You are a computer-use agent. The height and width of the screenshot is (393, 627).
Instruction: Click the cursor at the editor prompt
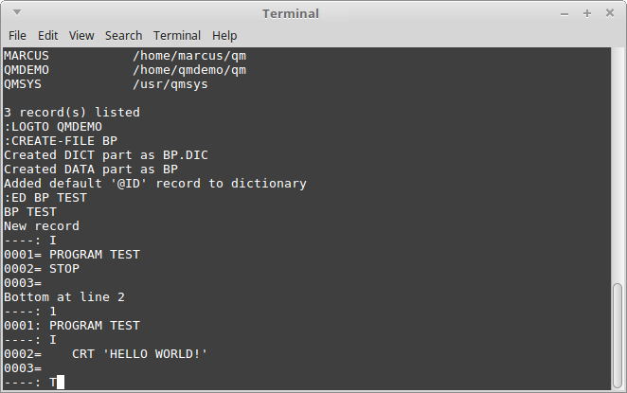pyautogui.click(x=61, y=383)
